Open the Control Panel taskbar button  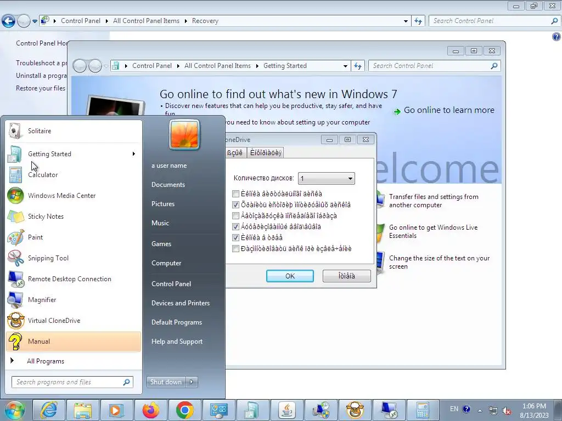point(218,410)
